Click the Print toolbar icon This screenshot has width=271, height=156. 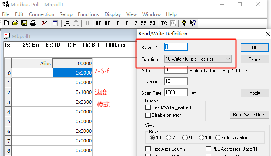(33, 23)
